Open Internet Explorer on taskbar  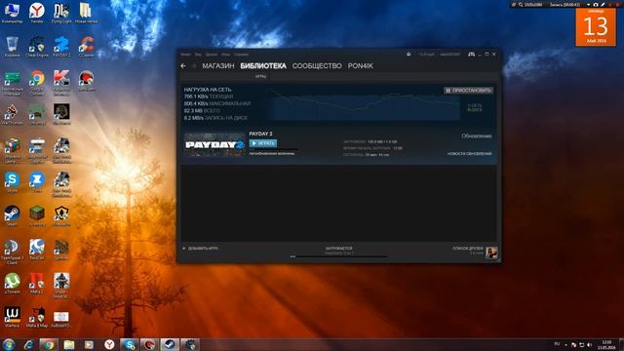click(x=28, y=344)
